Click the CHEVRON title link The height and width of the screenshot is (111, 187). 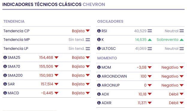94,4
